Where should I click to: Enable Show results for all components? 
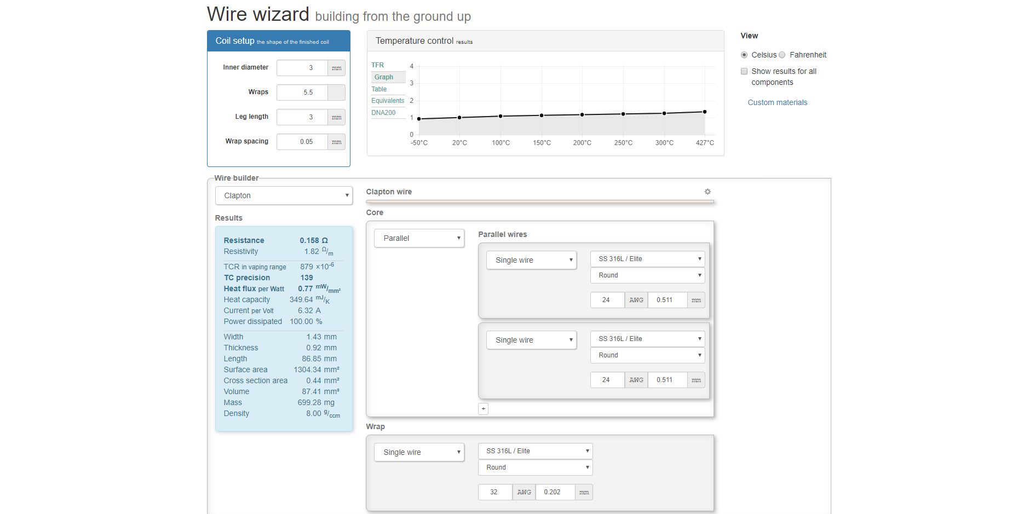pyautogui.click(x=744, y=71)
